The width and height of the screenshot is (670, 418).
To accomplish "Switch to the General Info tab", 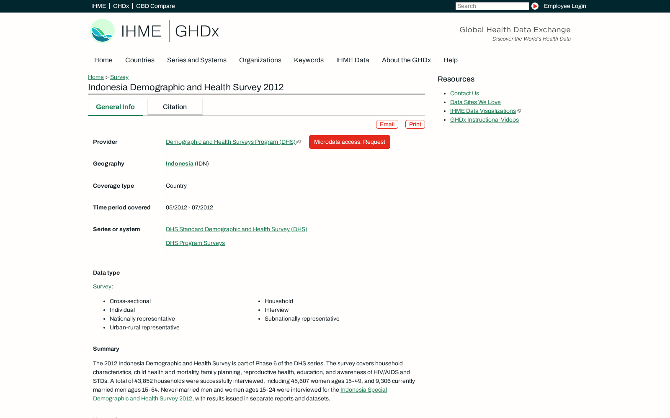I will coord(116,107).
